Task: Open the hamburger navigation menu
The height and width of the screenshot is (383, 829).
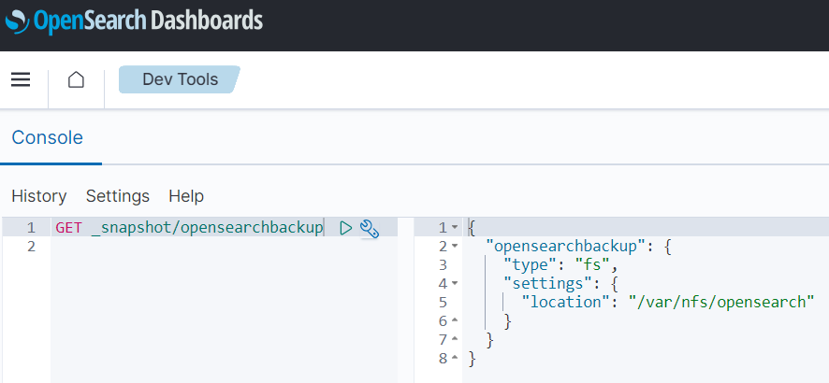Action: click(x=21, y=79)
